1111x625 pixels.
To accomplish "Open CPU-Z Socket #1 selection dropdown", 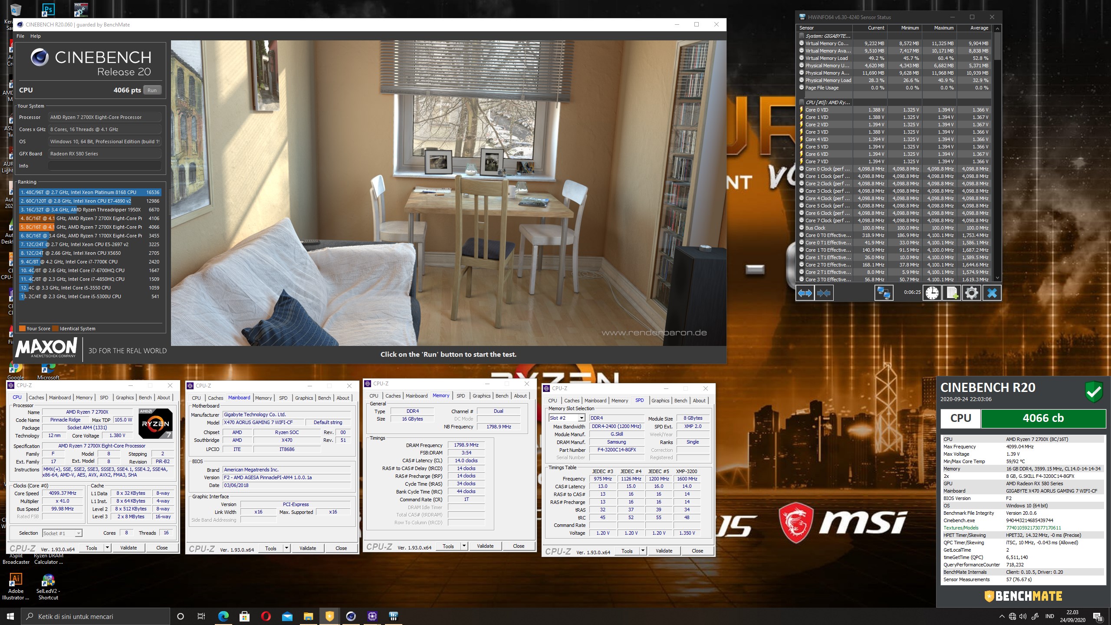I will [x=62, y=533].
